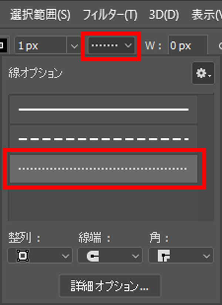Open the 選択範囲(S) menu
The image size is (222, 305).
pyautogui.click(x=40, y=15)
